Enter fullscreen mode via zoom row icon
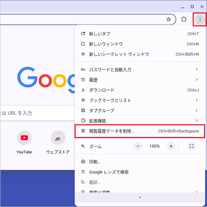This screenshot has width=207, height=207. point(192,146)
